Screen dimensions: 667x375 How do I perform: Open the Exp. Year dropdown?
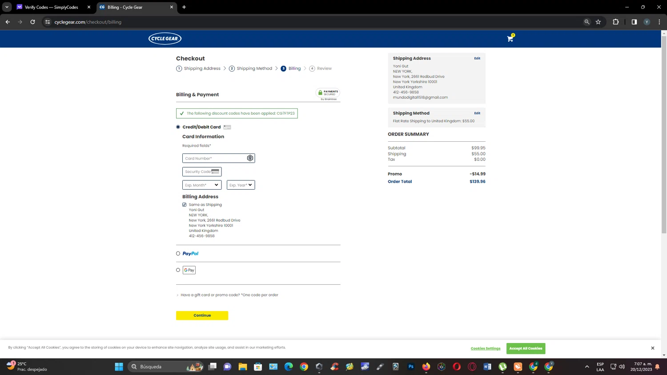tap(241, 185)
